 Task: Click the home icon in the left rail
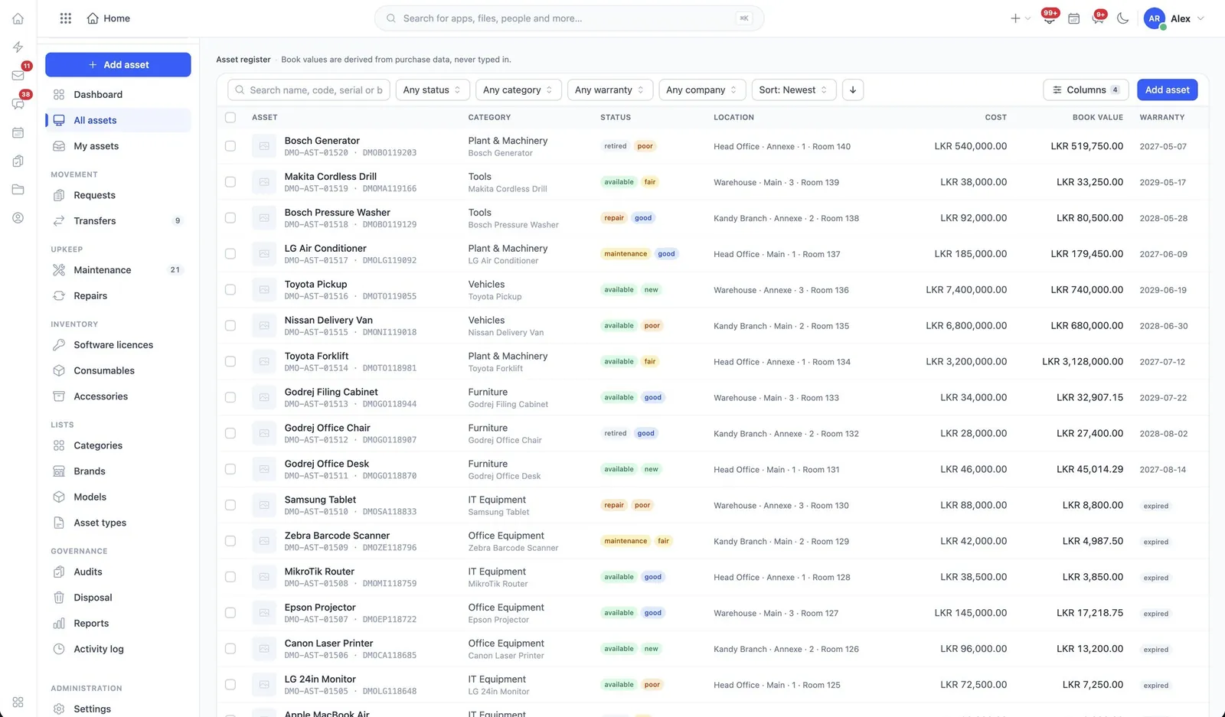(x=18, y=18)
